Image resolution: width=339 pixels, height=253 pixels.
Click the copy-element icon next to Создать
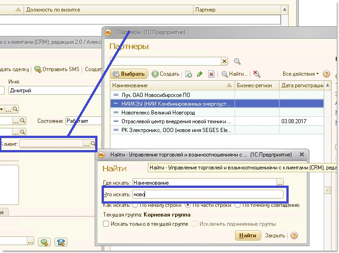point(188,74)
